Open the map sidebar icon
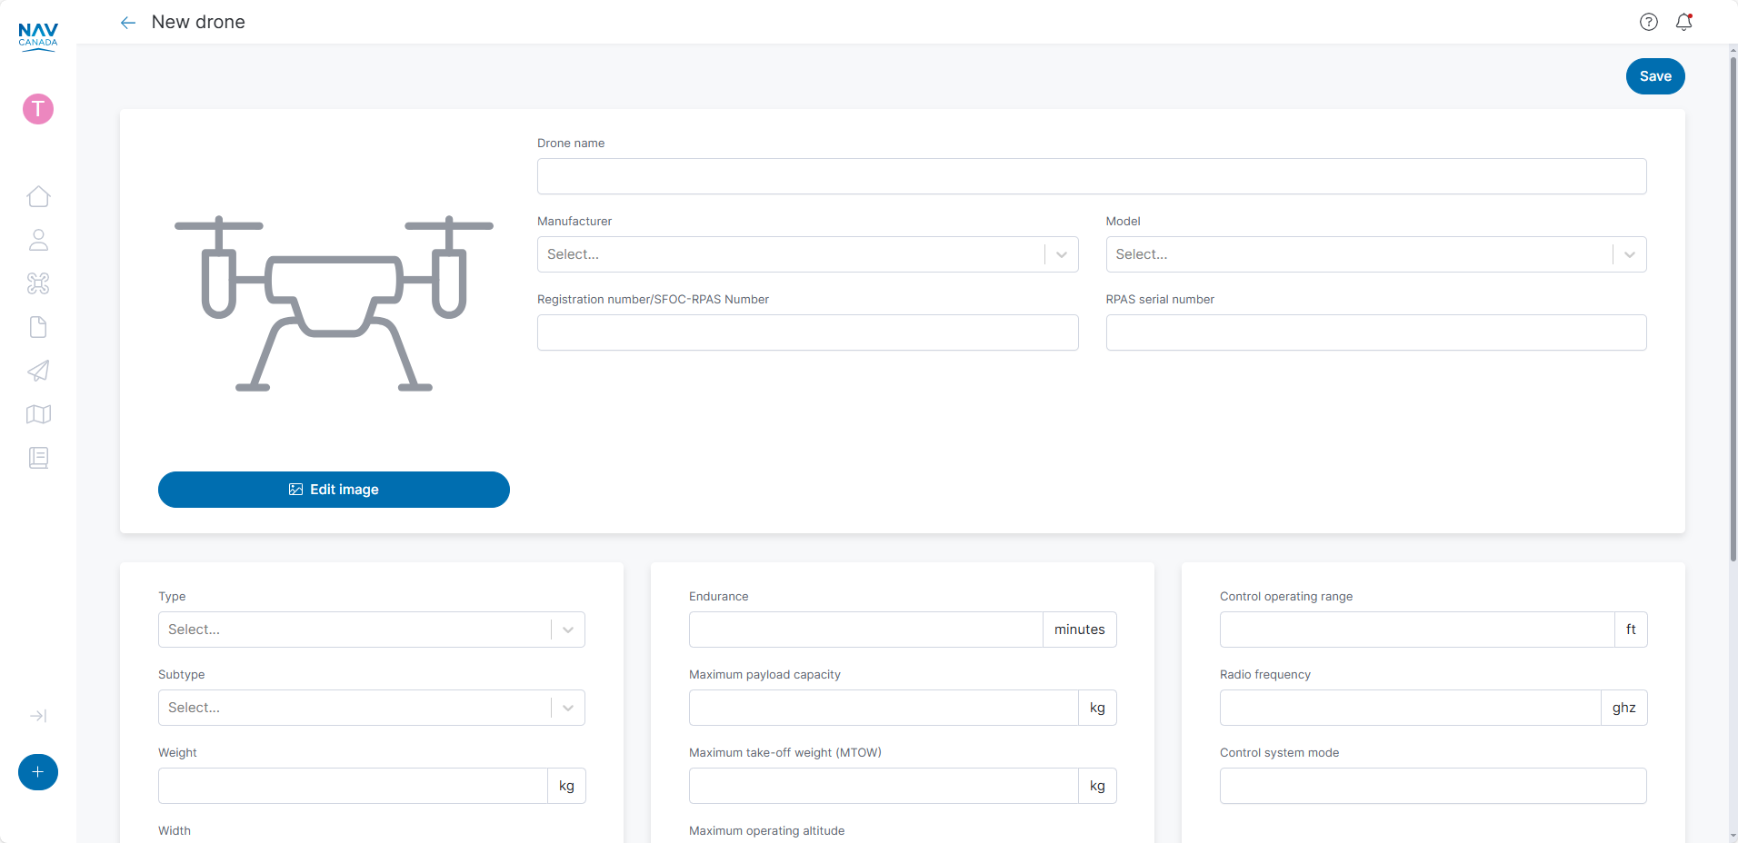This screenshot has width=1738, height=843. [x=38, y=414]
